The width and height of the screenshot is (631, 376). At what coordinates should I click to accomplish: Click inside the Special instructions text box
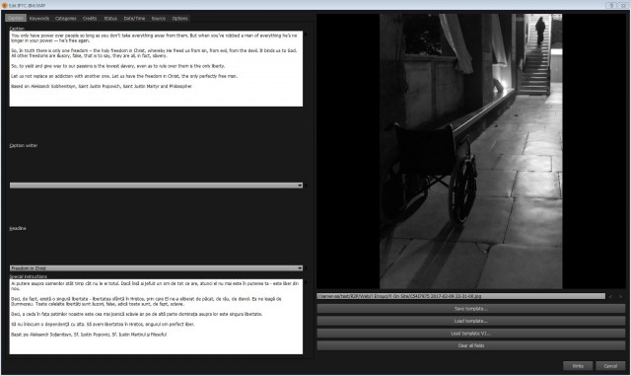click(156, 317)
